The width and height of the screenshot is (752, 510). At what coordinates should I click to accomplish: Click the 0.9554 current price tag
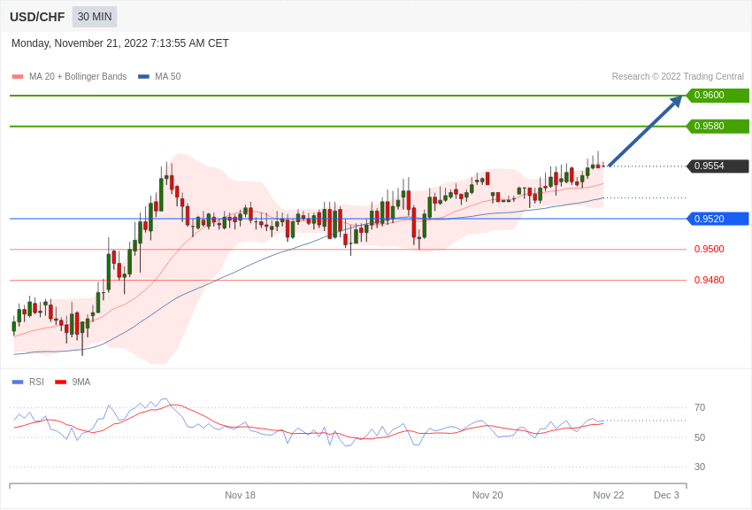718,166
